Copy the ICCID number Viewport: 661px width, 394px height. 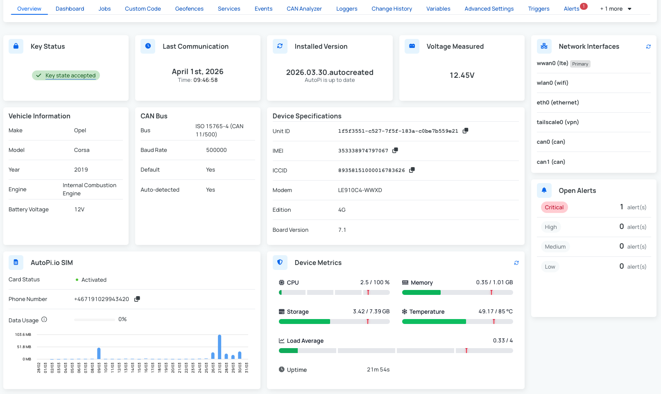click(x=412, y=170)
